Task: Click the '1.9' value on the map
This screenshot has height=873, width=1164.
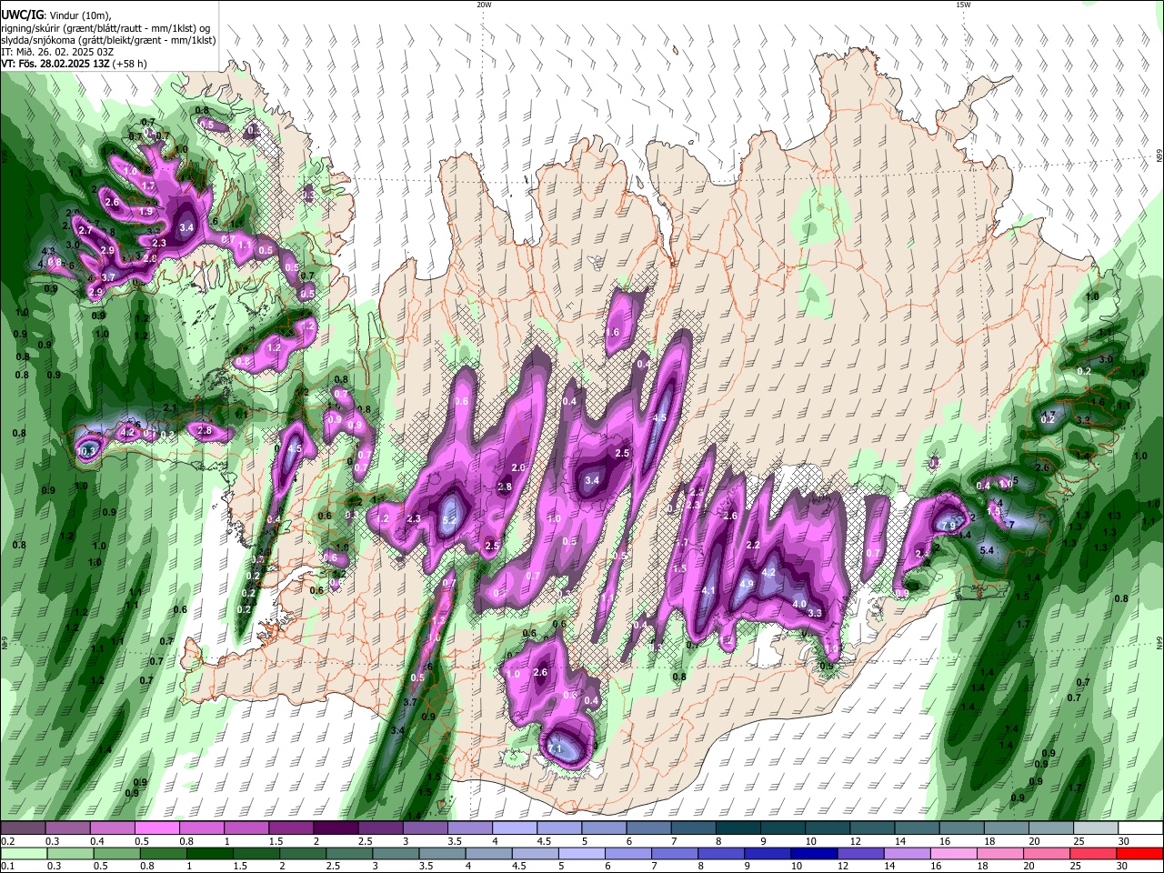Action: tap(145, 211)
